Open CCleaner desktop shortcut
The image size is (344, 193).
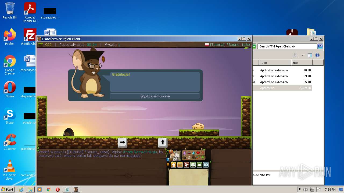pyautogui.click(x=10, y=142)
